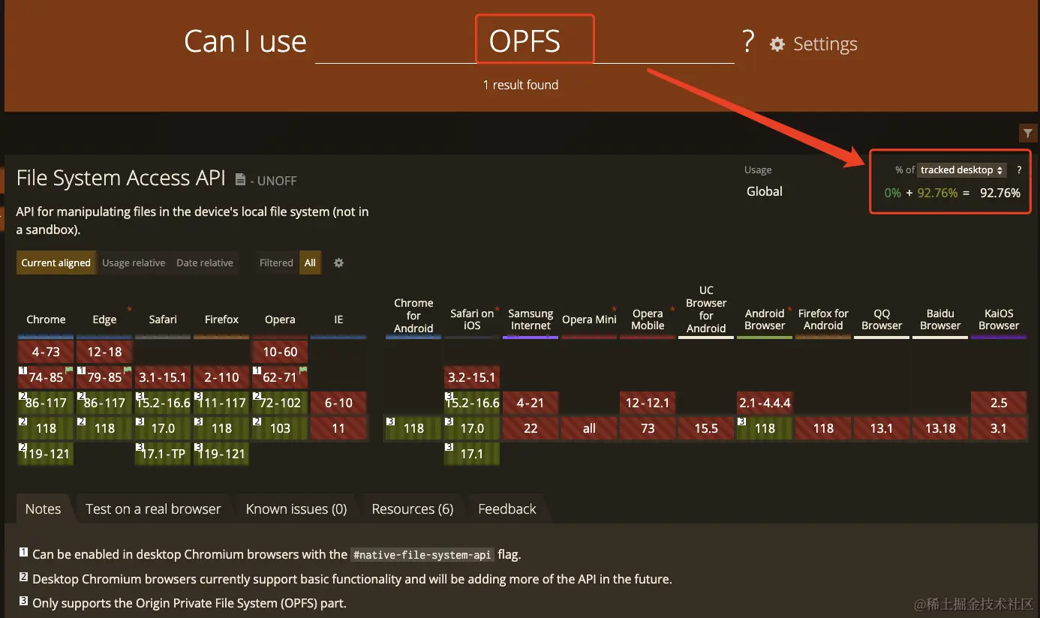
Task: Select Safari on iOS 17.1 cell
Action: click(472, 454)
